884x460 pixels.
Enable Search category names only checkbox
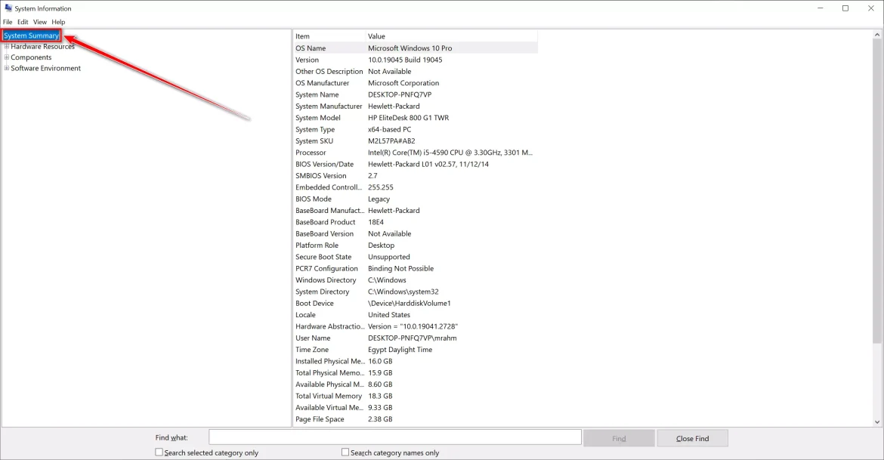345,452
